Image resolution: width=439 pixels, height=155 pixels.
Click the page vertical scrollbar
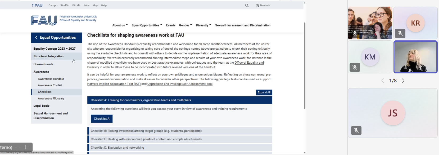point(305,66)
